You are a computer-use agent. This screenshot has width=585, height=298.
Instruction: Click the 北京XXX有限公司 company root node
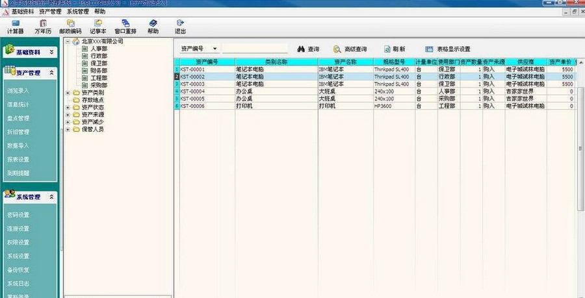point(102,42)
